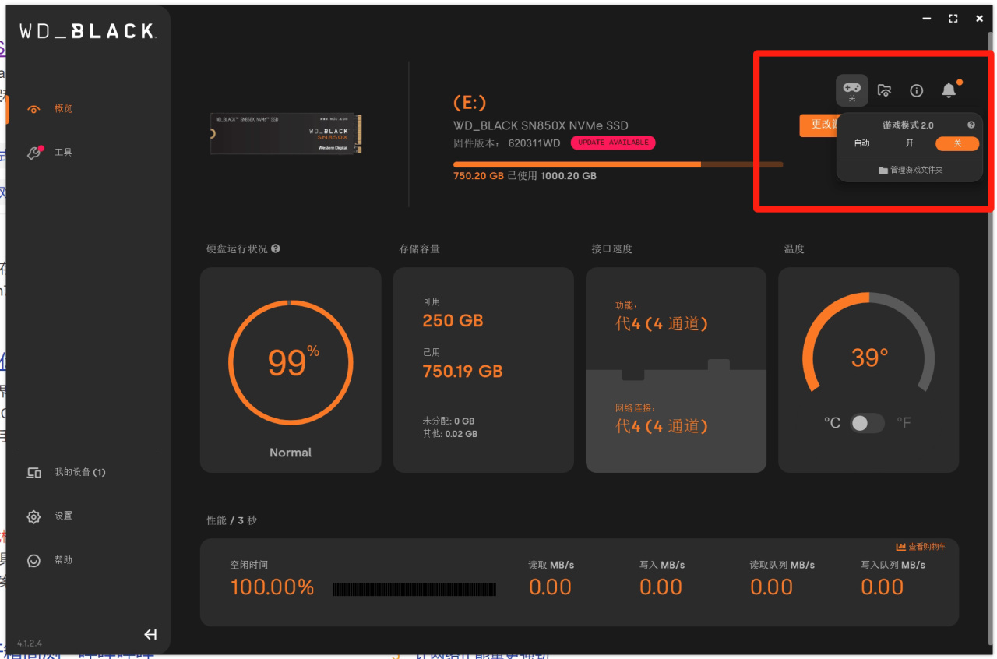Viewport: 997px width, 659px height.
Task: Open the folder-with-eye icon next to game mode
Action: (884, 90)
